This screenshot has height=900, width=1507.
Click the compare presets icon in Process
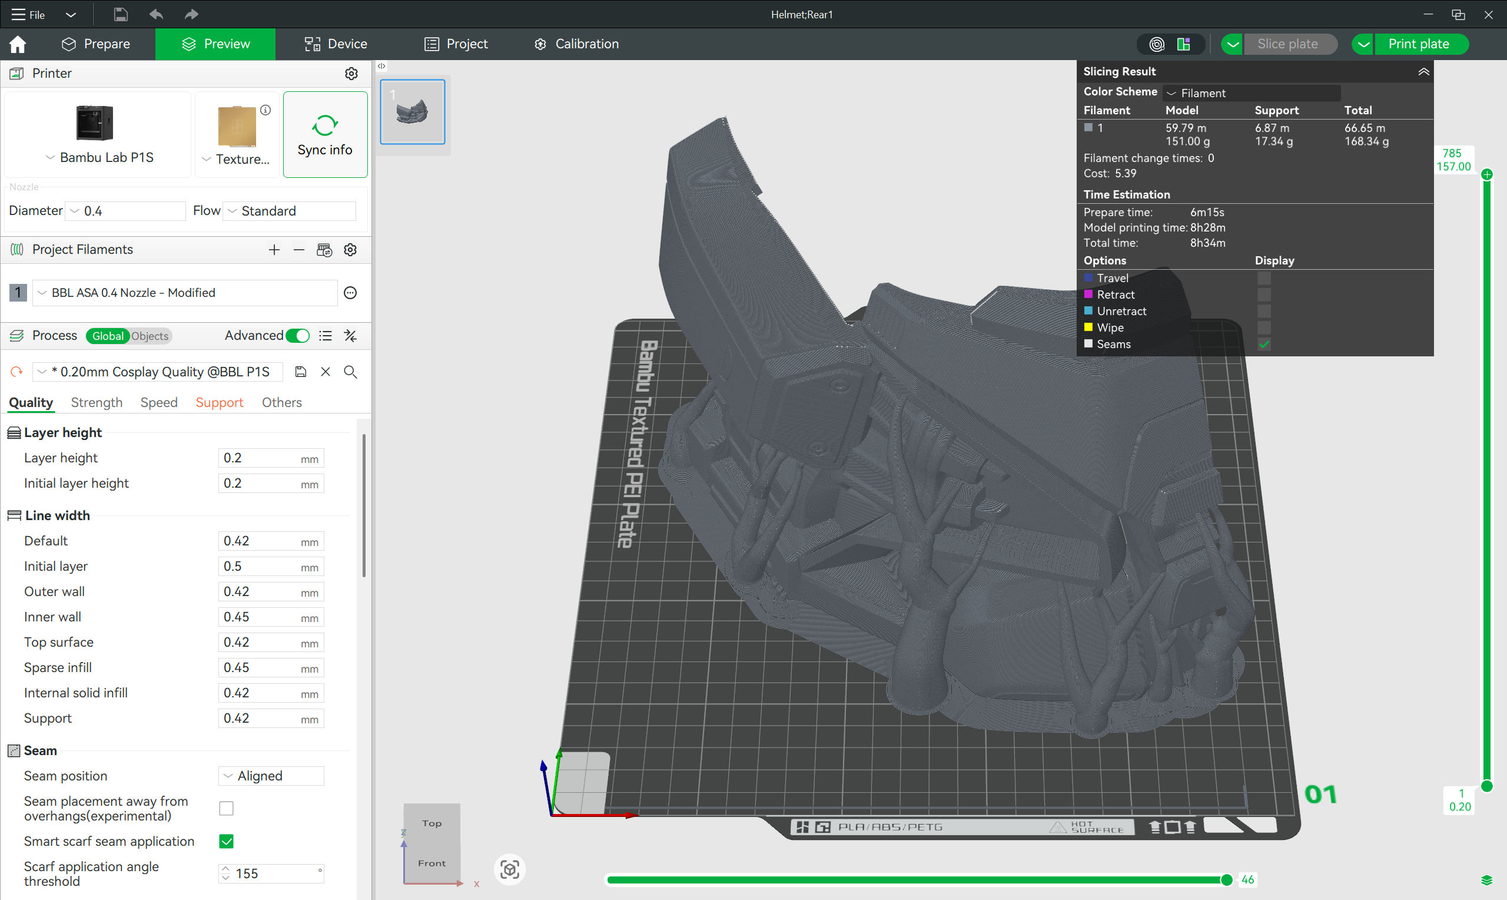tap(350, 336)
